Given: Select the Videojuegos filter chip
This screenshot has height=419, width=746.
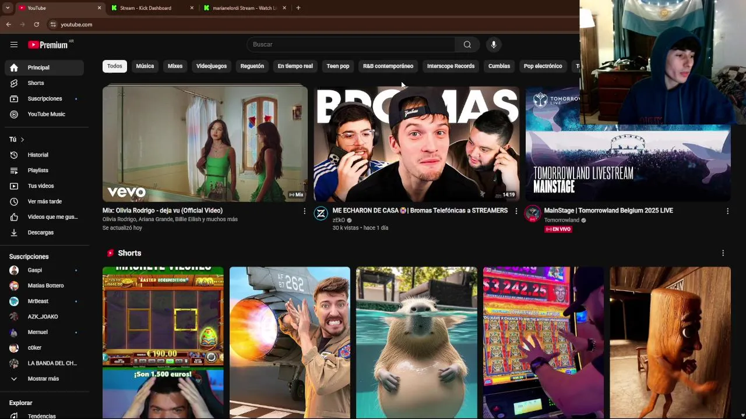Looking at the screenshot, I should pos(212,66).
